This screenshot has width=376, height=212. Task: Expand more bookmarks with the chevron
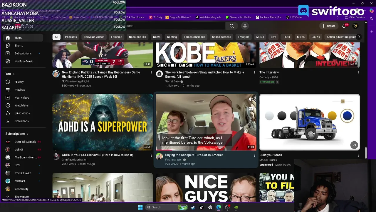[x=338, y=17]
